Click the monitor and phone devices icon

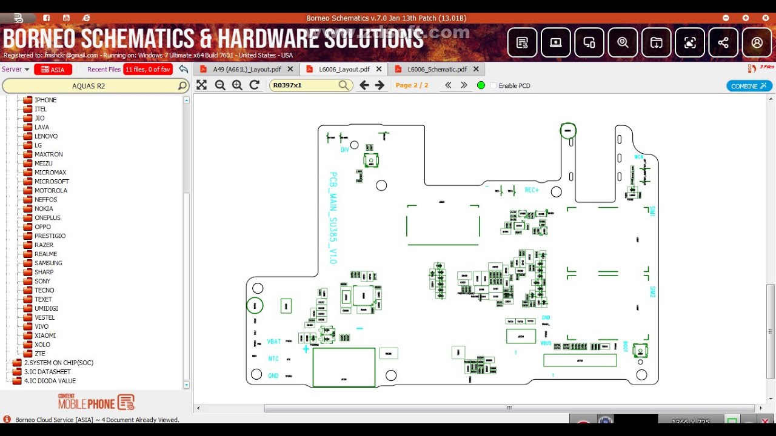tap(589, 42)
